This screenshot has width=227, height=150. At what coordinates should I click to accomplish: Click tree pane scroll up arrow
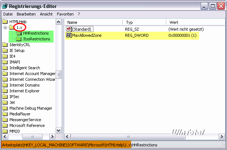click(59, 22)
